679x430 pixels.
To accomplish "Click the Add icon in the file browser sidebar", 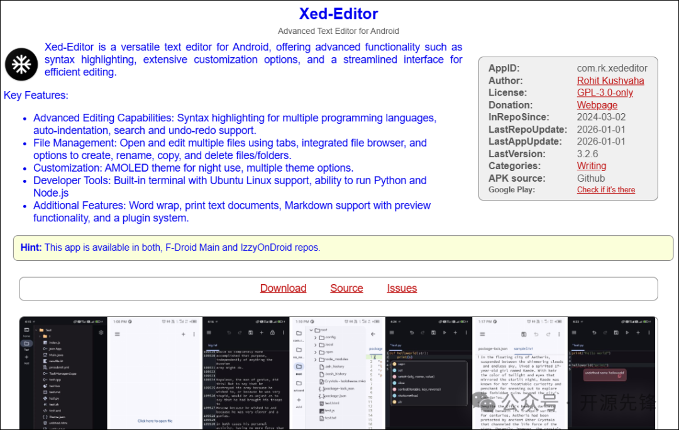I will [x=299, y=400].
